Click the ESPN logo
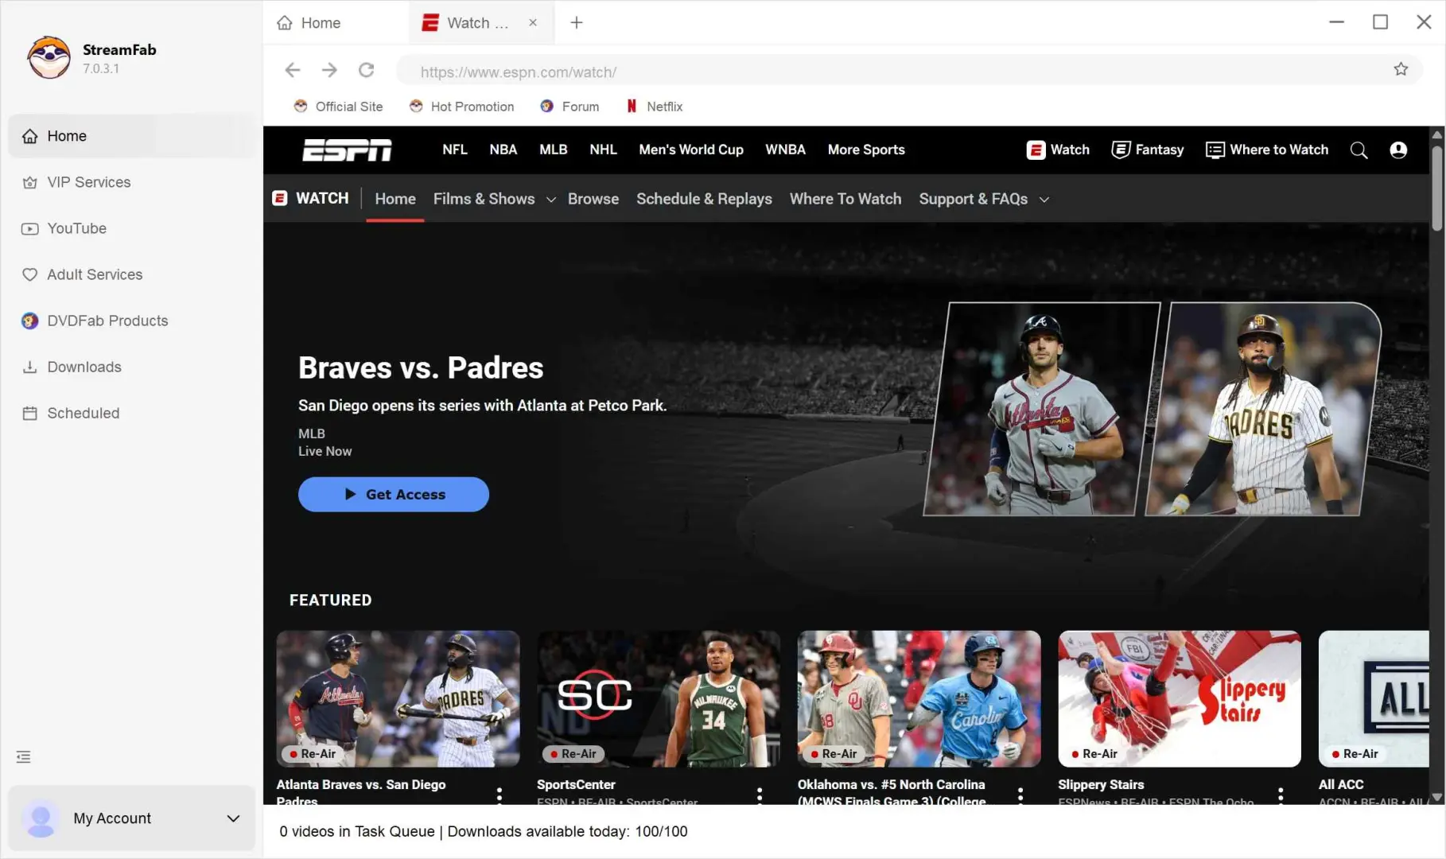The width and height of the screenshot is (1446, 859). [x=347, y=150]
